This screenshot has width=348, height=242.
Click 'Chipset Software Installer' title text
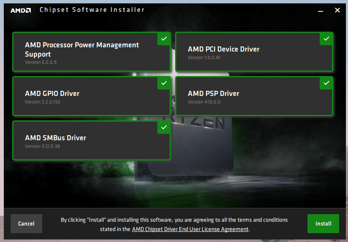click(x=92, y=10)
